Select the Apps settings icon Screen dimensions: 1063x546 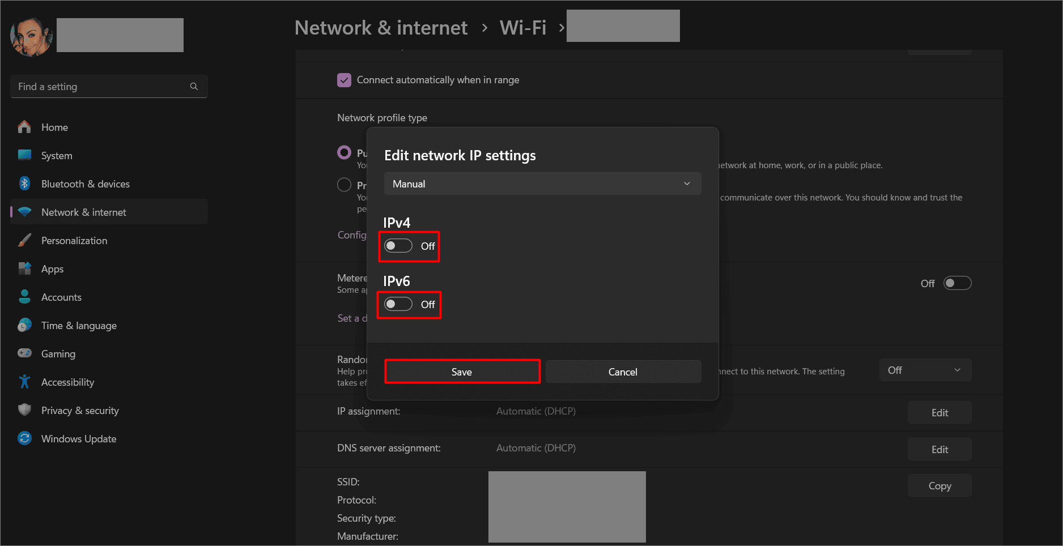tap(24, 268)
